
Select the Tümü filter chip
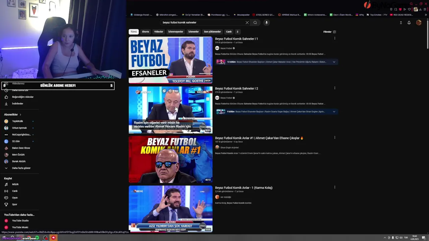click(x=134, y=32)
